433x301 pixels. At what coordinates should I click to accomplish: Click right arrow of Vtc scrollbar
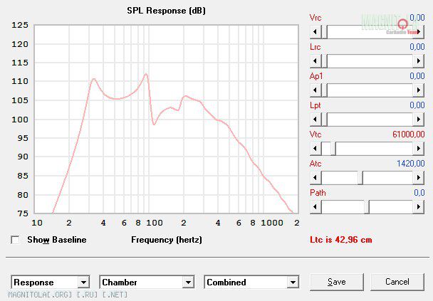coord(418,148)
